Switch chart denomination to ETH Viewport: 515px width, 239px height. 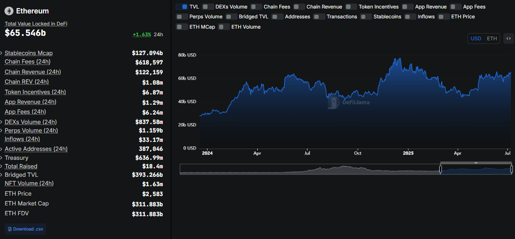pos(492,38)
